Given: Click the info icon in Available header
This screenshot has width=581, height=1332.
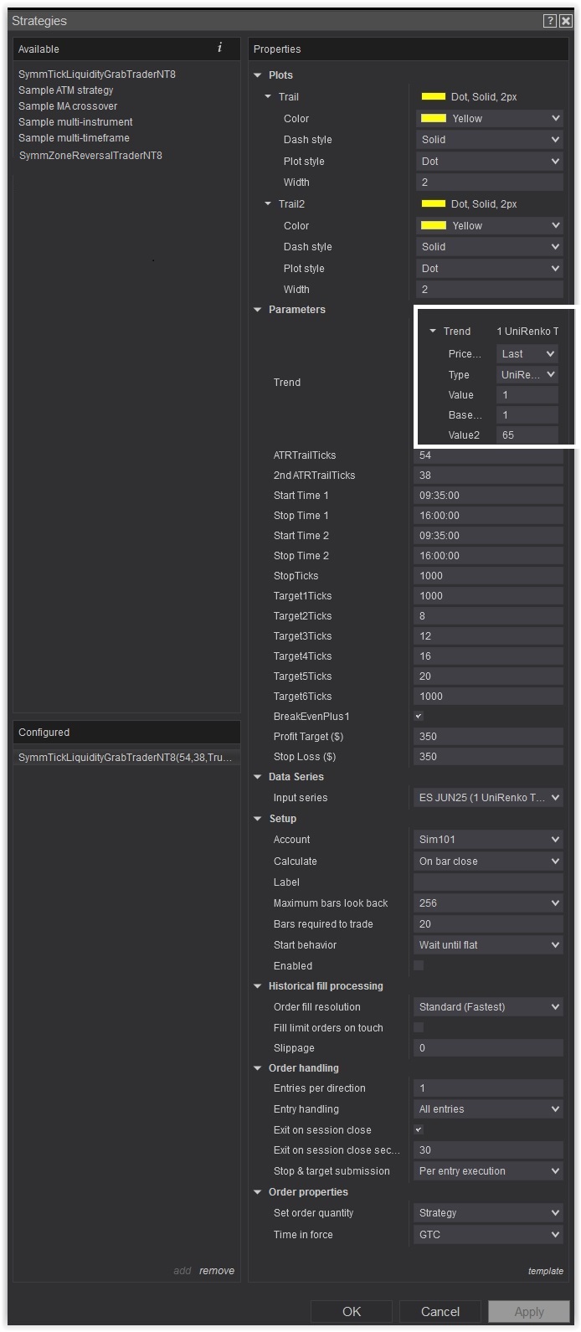Looking at the screenshot, I should point(219,48).
